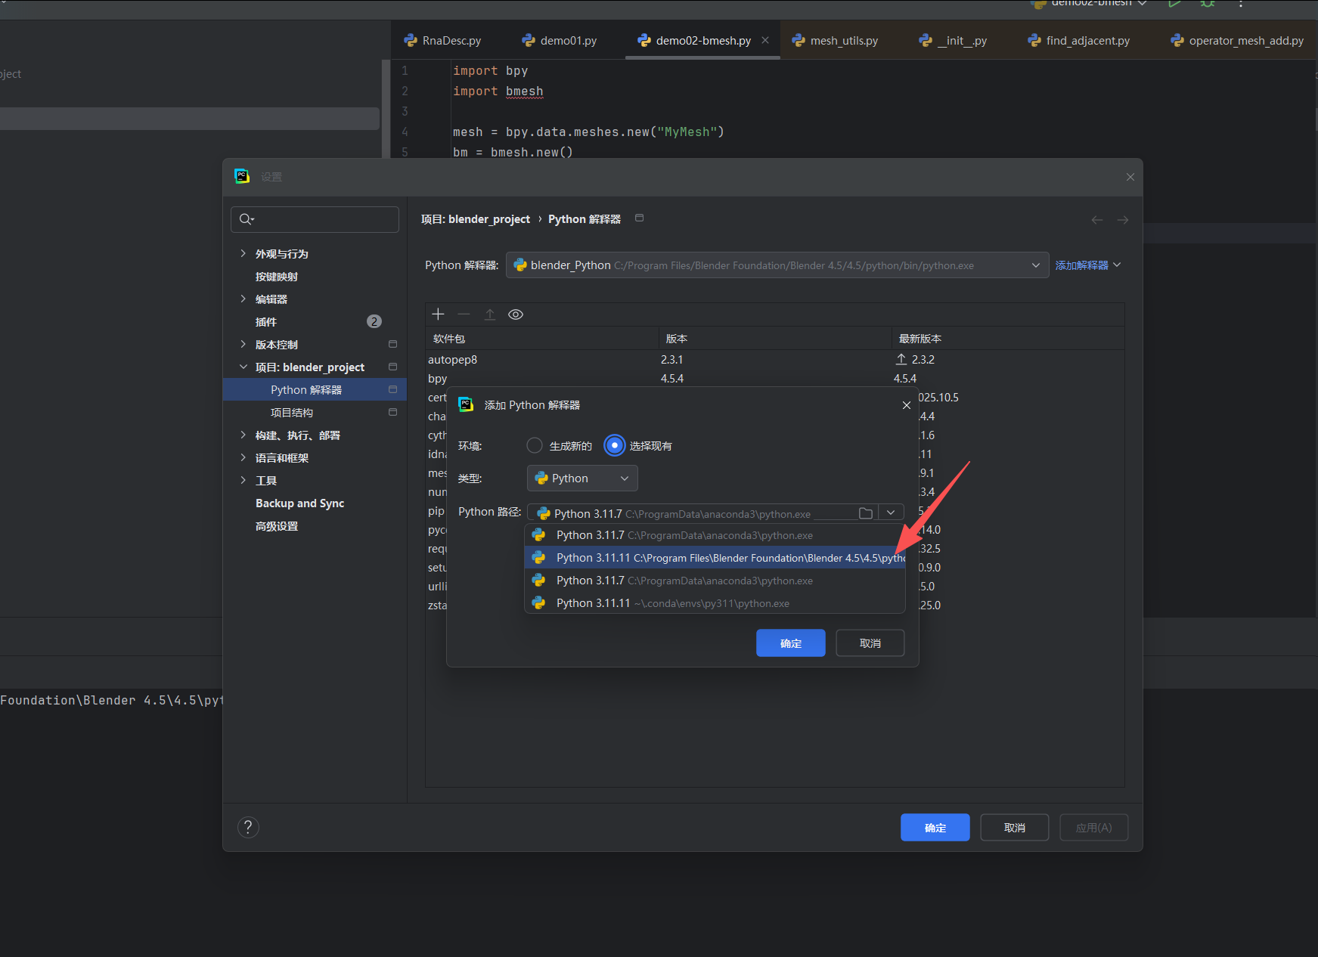Confirm the add interpreter dialog with 确定
Screen dimensions: 1318x957
(791, 643)
